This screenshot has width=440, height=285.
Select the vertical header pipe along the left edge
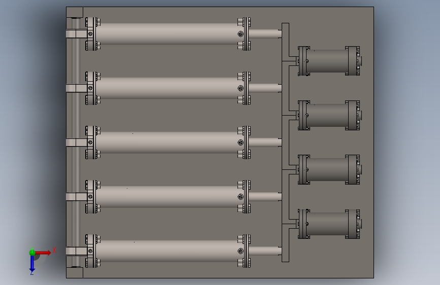point(75,142)
